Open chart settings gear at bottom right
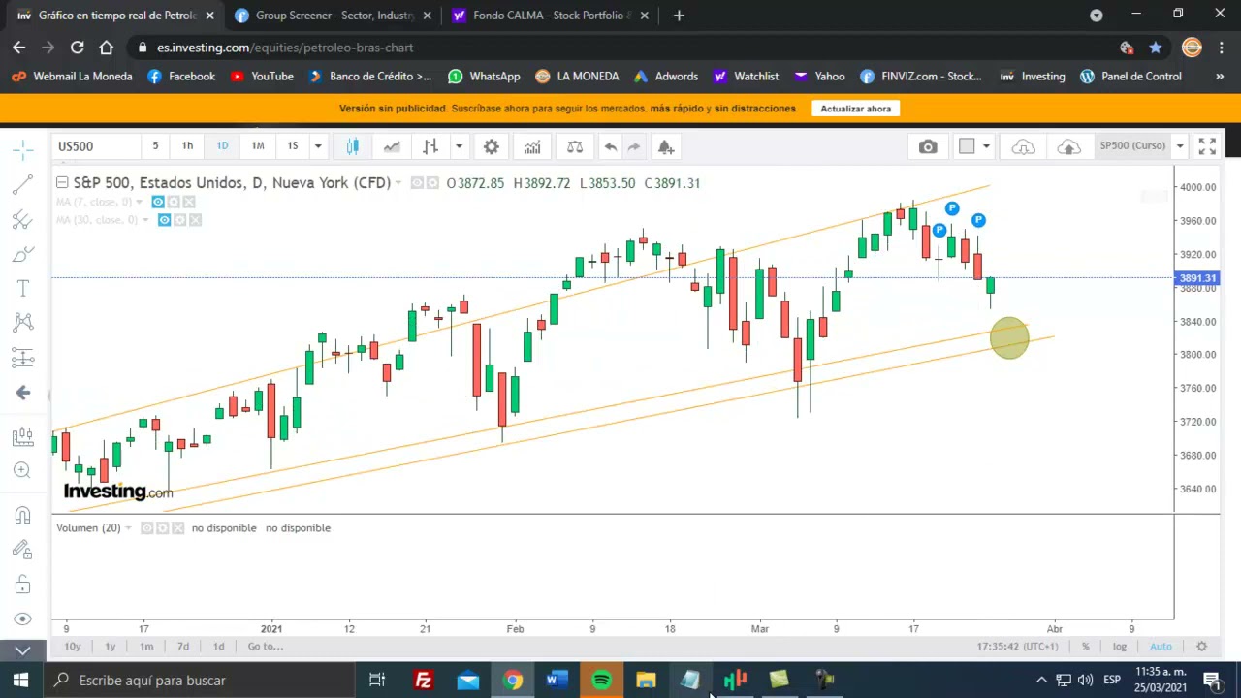The width and height of the screenshot is (1241, 698). click(1201, 646)
